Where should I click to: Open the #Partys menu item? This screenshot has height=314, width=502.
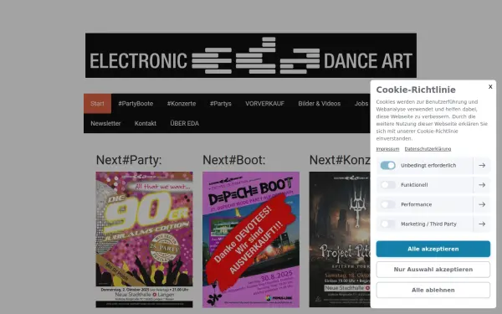click(x=221, y=104)
